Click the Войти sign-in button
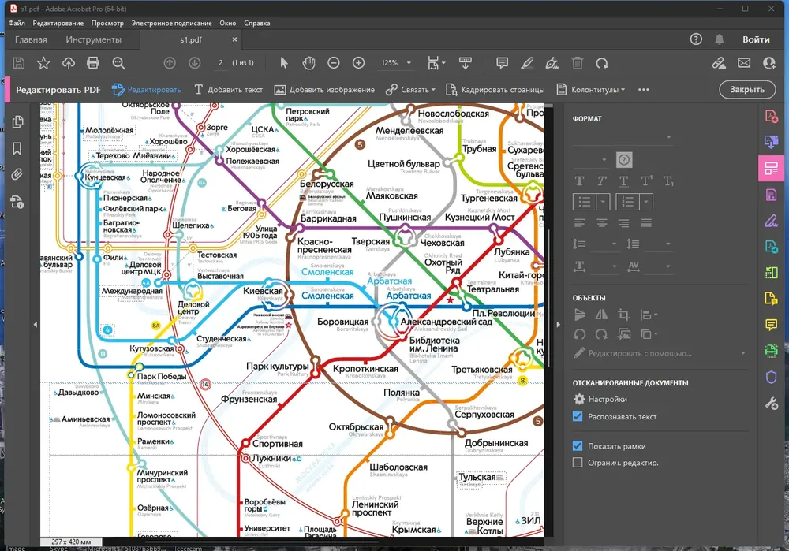Screen dimensions: 789x551 pyautogui.click(x=756, y=39)
